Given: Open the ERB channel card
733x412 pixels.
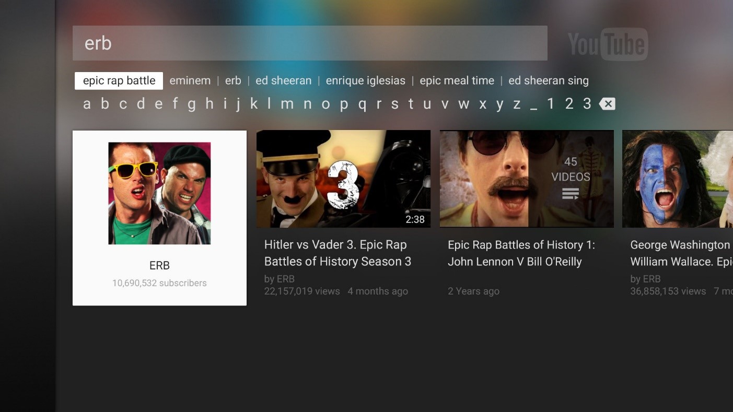Looking at the screenshot, I should pyautogui.click(x=159, y=218).
